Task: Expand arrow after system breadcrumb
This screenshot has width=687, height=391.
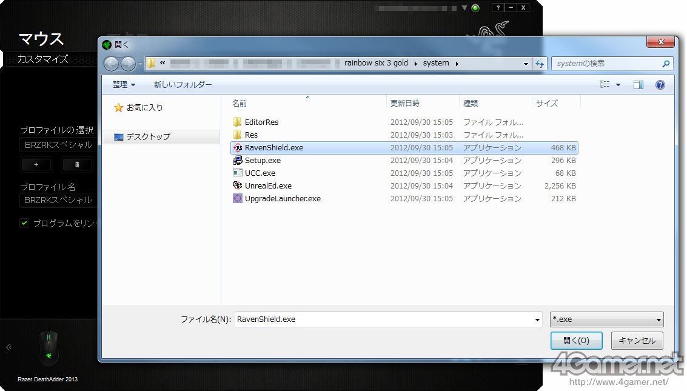Action: point(457,64)
